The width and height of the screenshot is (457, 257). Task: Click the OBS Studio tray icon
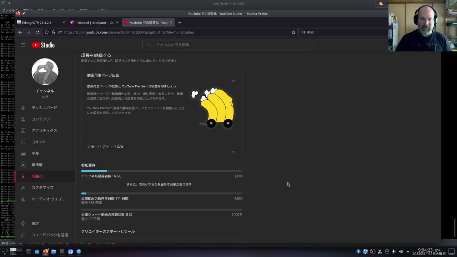(373, 251)
